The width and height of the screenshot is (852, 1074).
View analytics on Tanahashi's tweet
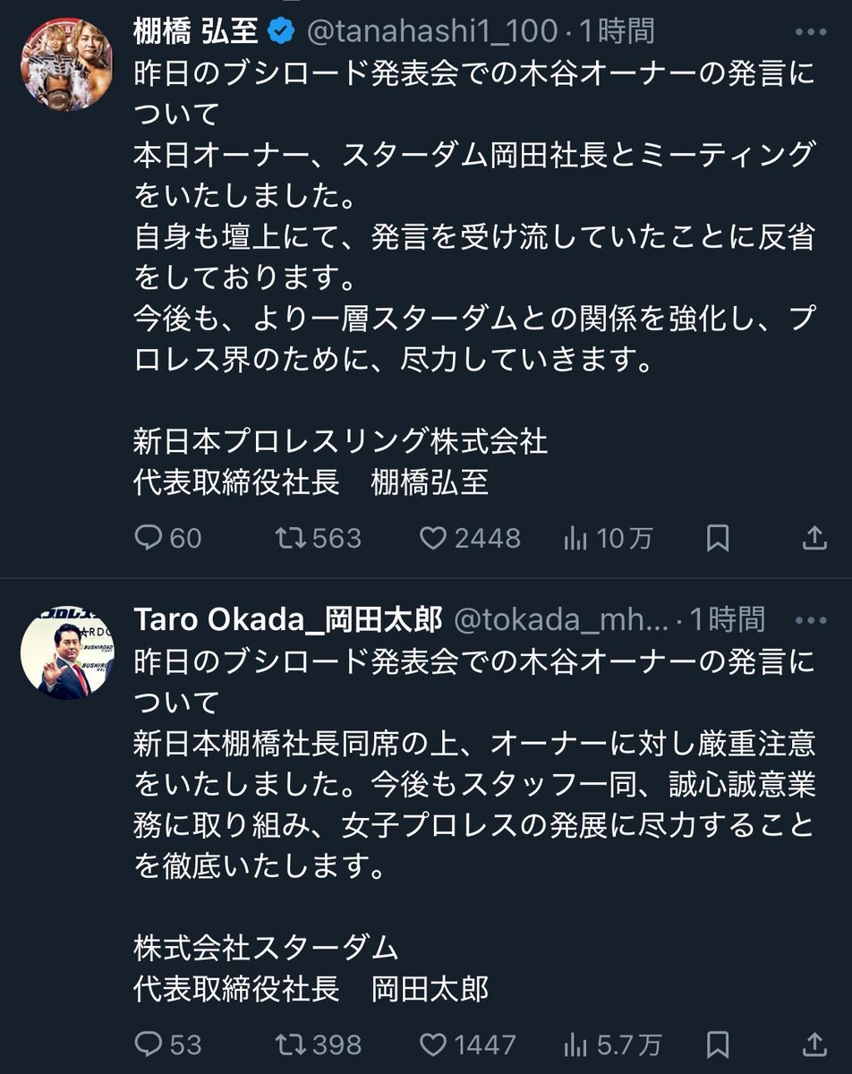coord(575,537)
